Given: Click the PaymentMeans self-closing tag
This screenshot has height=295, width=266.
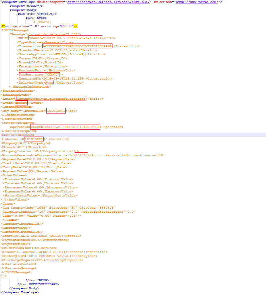Looking at the screenshot, I should pos(16,244).
